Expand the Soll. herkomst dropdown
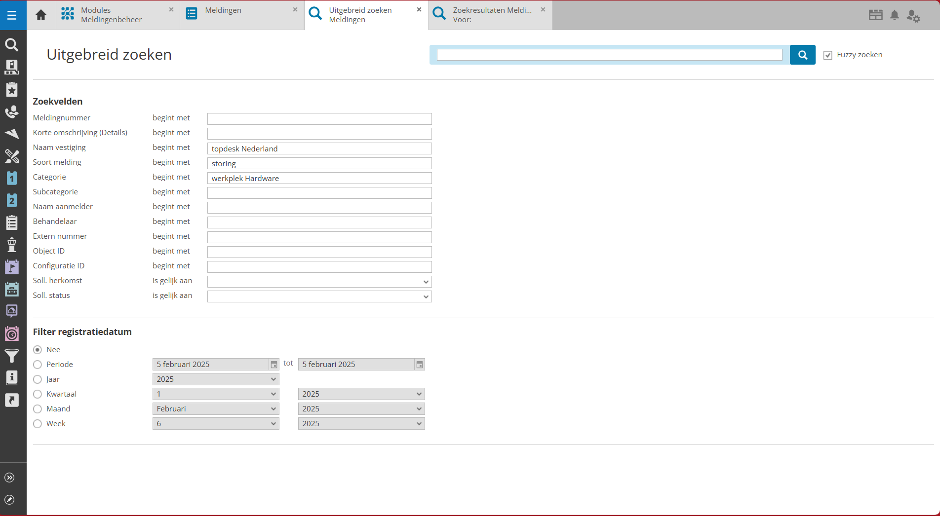Image resolution: width=940 pixels, height=516 pixels. point(319,282)
